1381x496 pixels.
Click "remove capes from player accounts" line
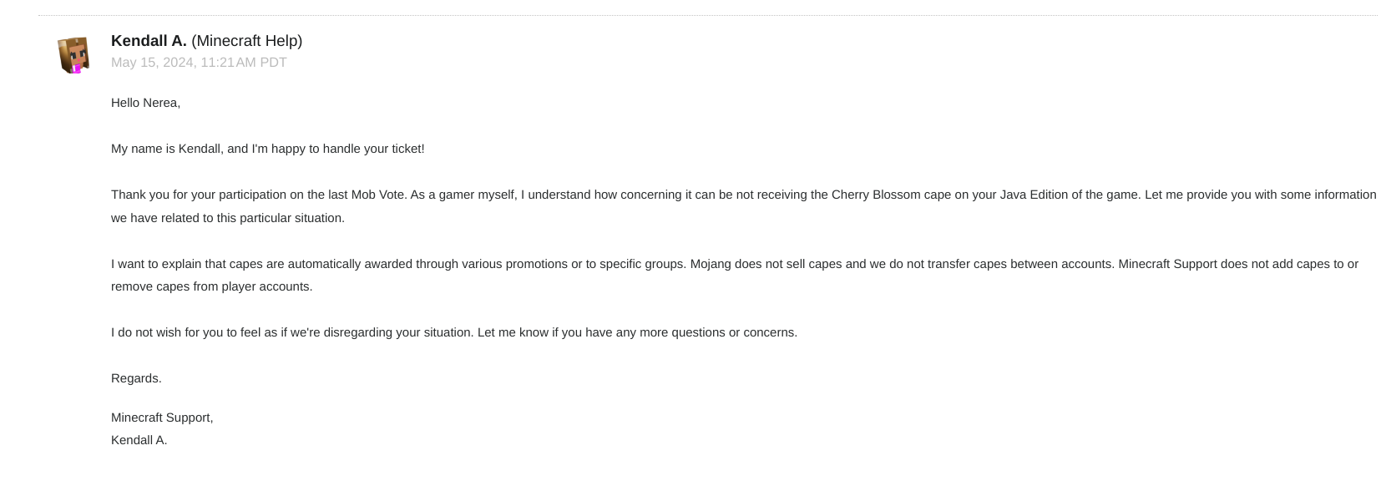(211, 286)
